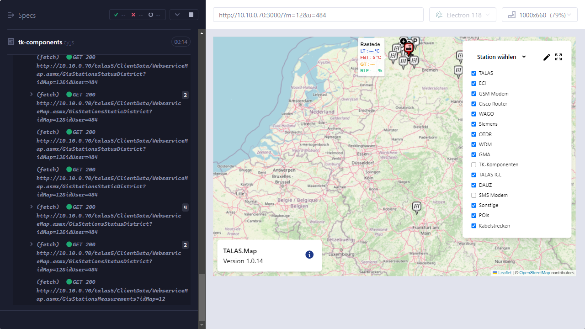Click the fullscreen expand icon
The width and height of the screenshot is (585, 329).
coord(558,57)
